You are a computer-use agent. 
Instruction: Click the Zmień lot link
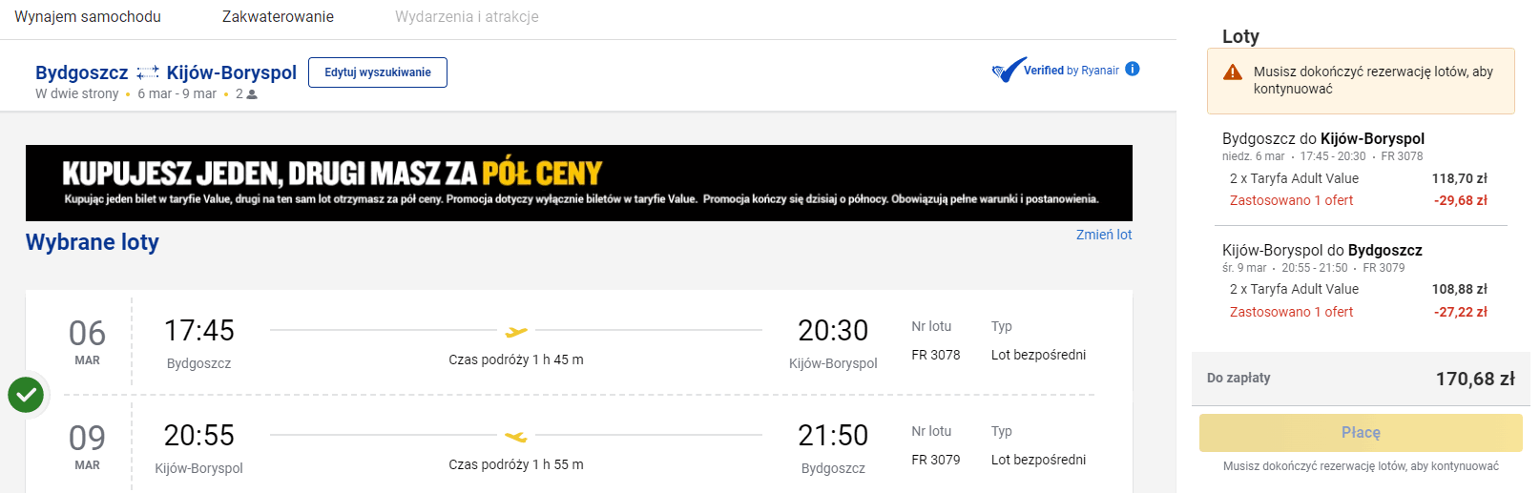point(1103,235)
